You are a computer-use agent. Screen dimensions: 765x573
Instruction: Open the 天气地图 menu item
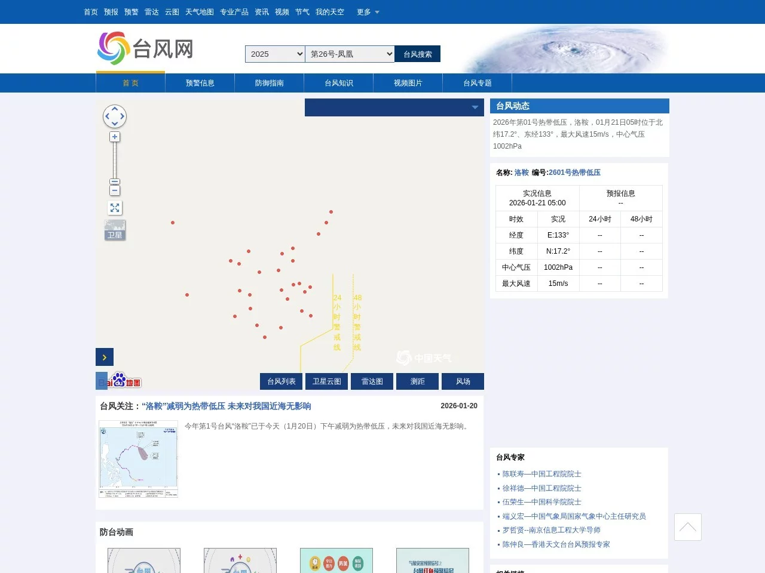(x=199, y=12)
